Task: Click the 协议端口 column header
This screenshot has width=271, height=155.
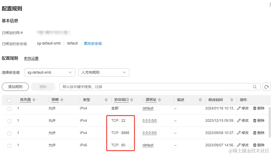Action: point(121,99)
